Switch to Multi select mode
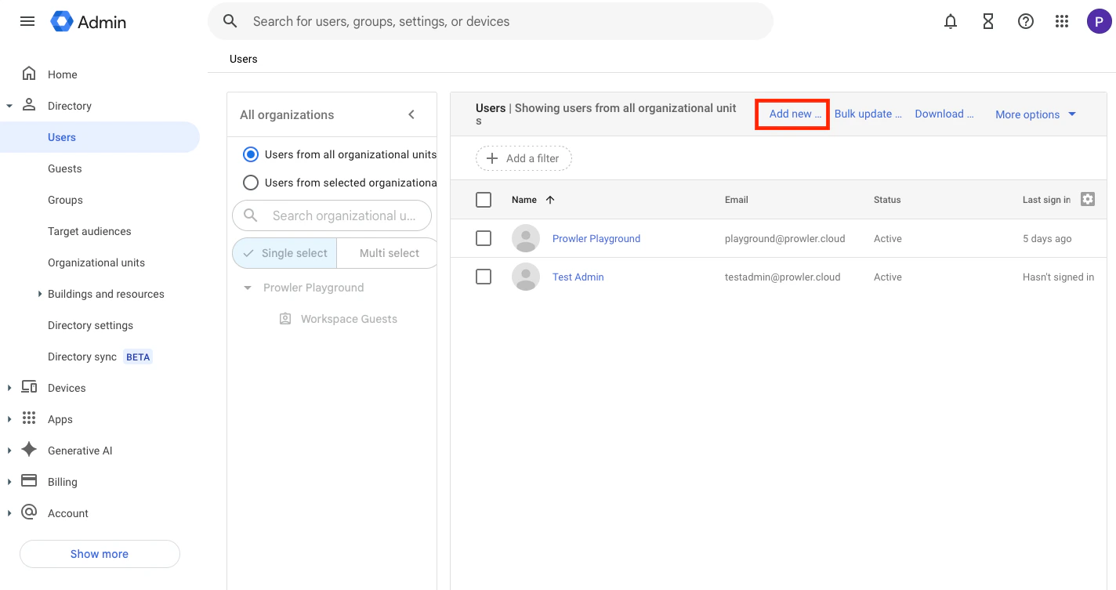 click(388, 252)
